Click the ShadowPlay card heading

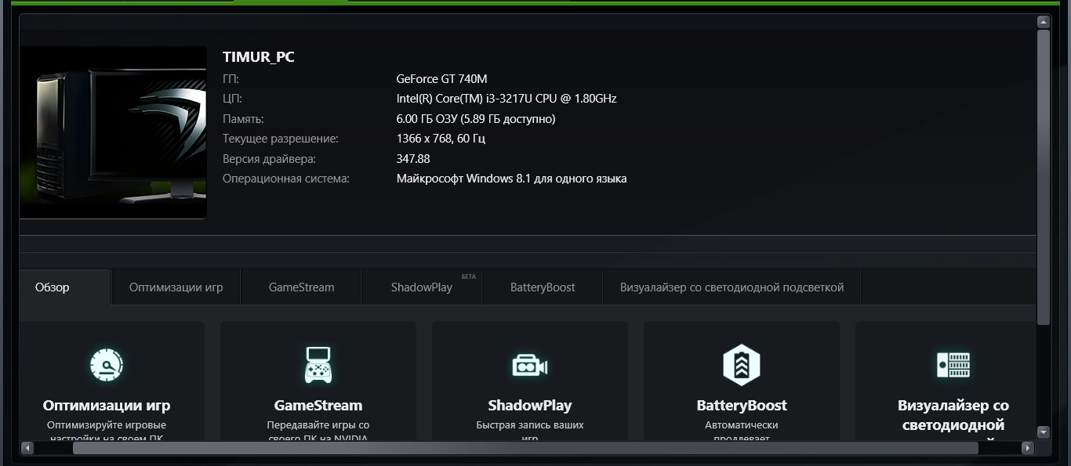pos(530,406)
